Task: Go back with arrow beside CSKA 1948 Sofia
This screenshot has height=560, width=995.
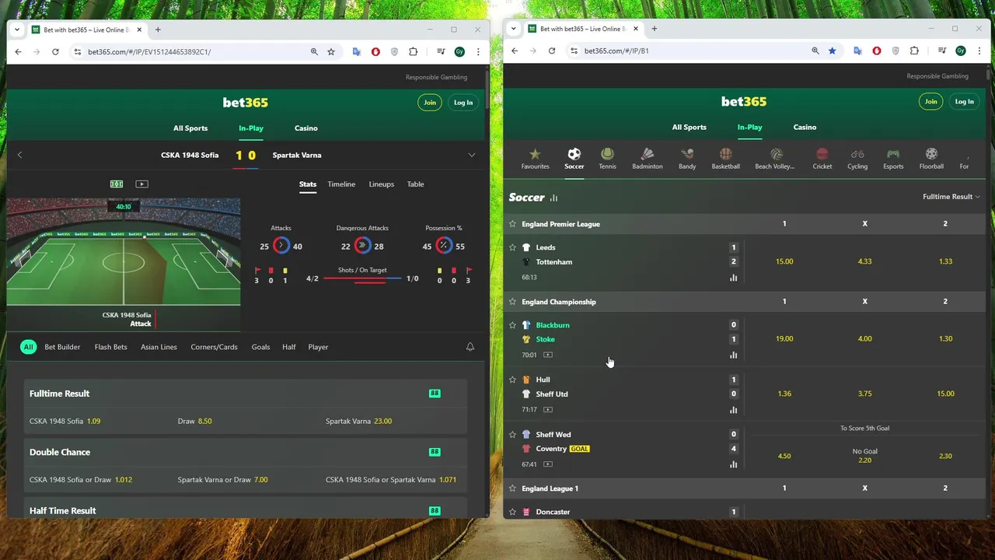Action: click(x=19, y=155)
